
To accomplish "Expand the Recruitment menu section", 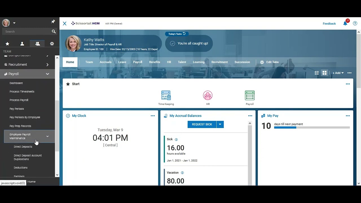I will coord(47,65).
